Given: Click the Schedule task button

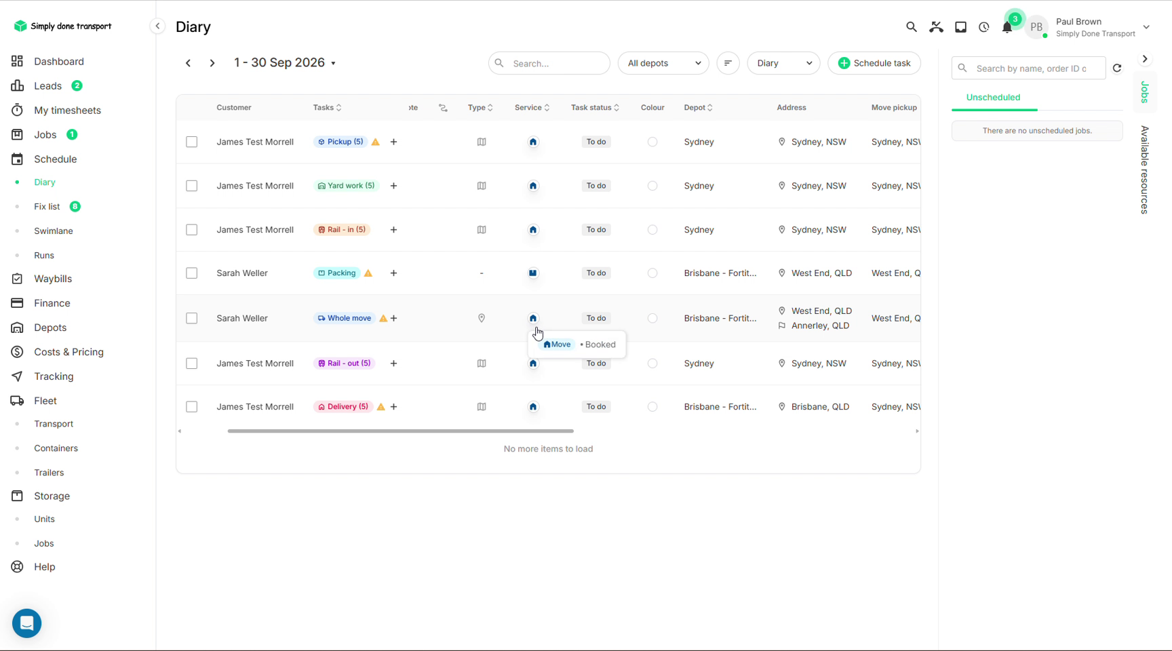Looking at the screenshot, I should (874, 63).
